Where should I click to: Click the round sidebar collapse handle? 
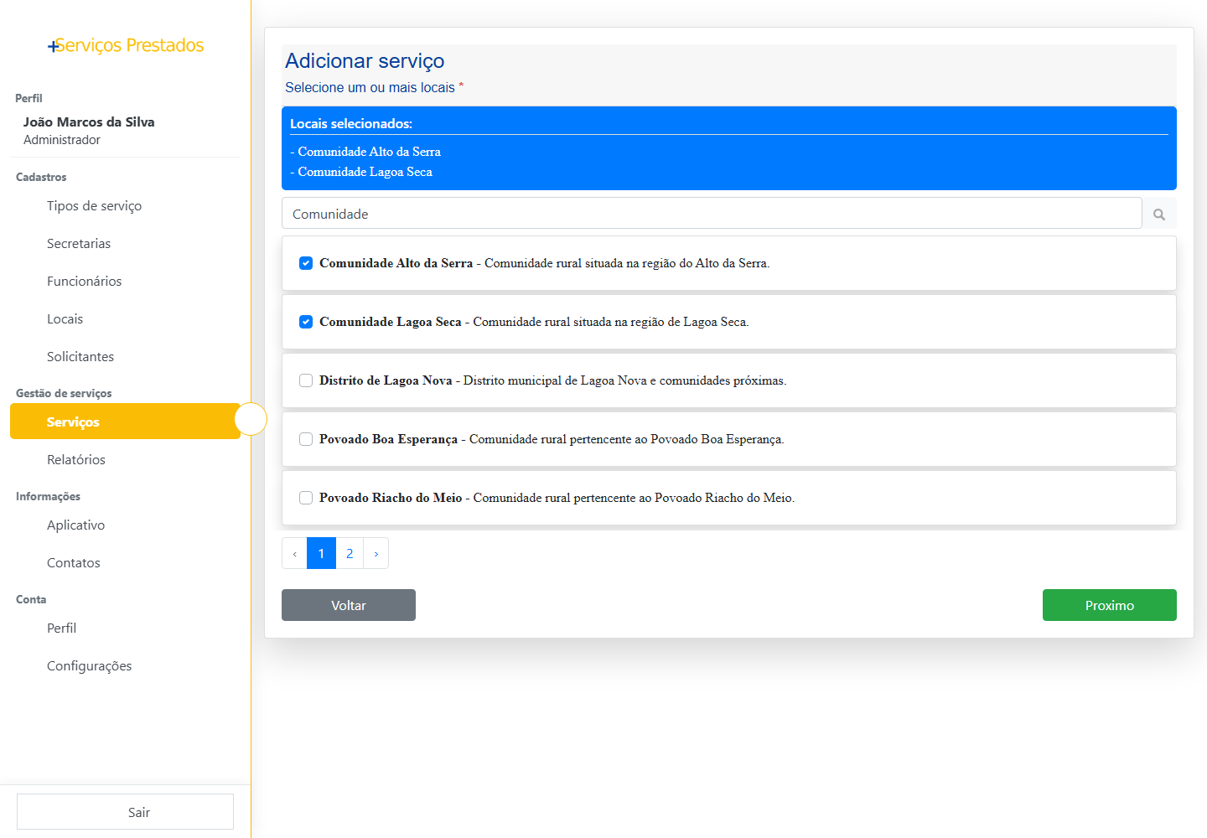[251, 419]
